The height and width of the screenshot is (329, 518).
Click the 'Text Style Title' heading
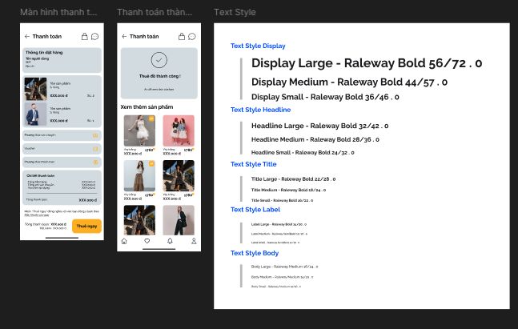(253, 164)
